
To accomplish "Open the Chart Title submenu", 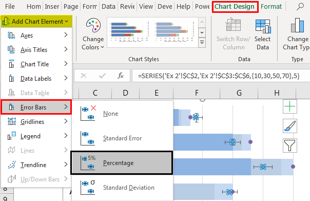I will 36,64.
